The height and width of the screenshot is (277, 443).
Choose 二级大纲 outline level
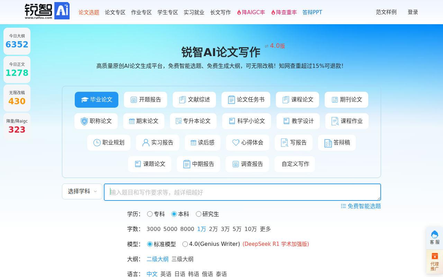(x=157, y=259)
